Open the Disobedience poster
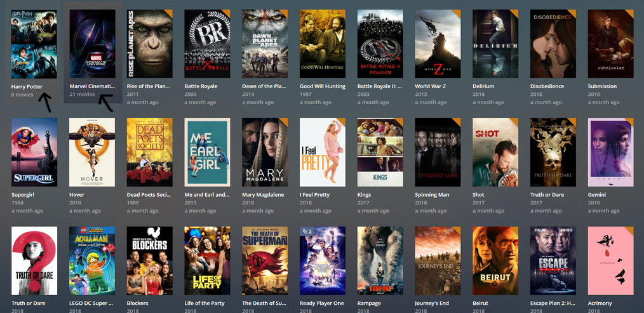Screen dimensions: 644x313 point(553,44)
